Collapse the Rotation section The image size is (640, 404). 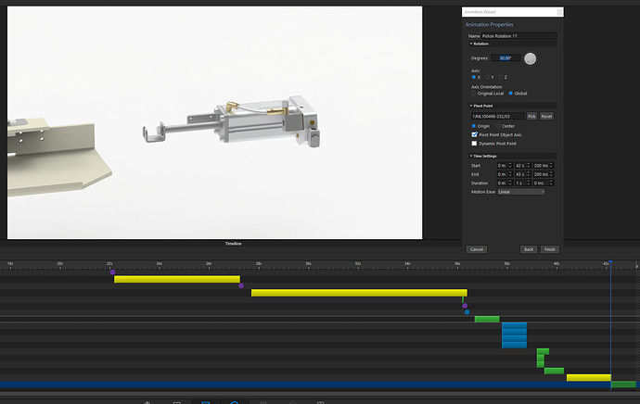[x=471, y=44]
